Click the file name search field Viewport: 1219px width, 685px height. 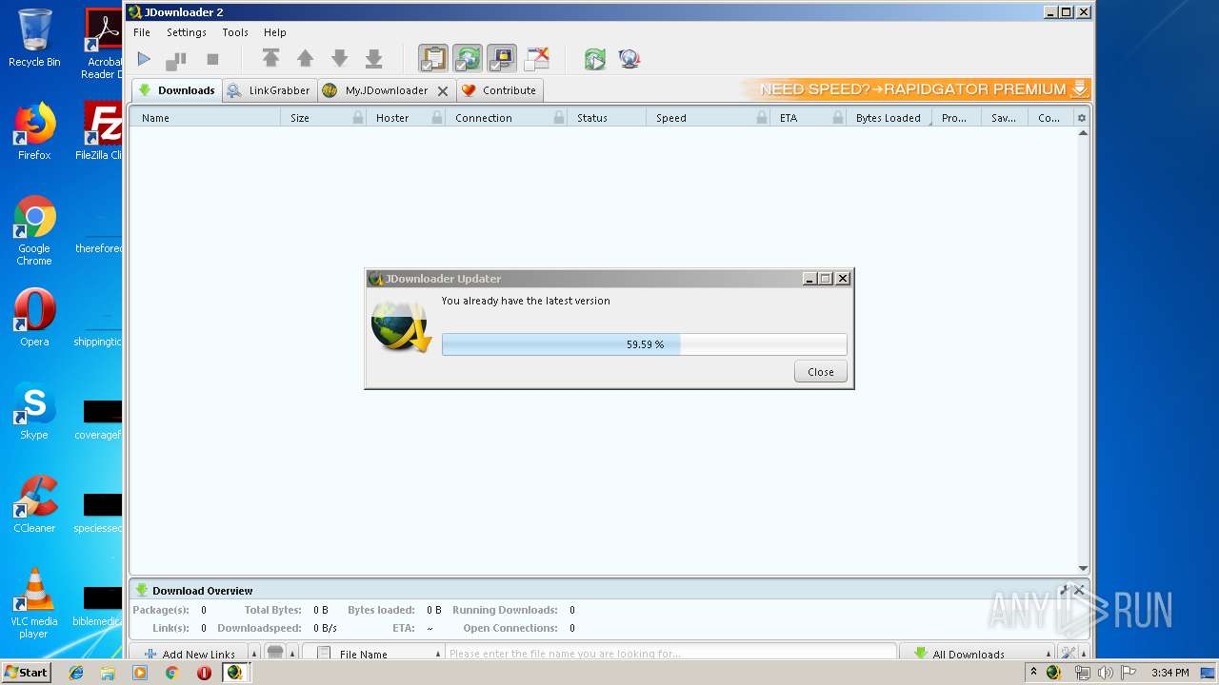671,654
